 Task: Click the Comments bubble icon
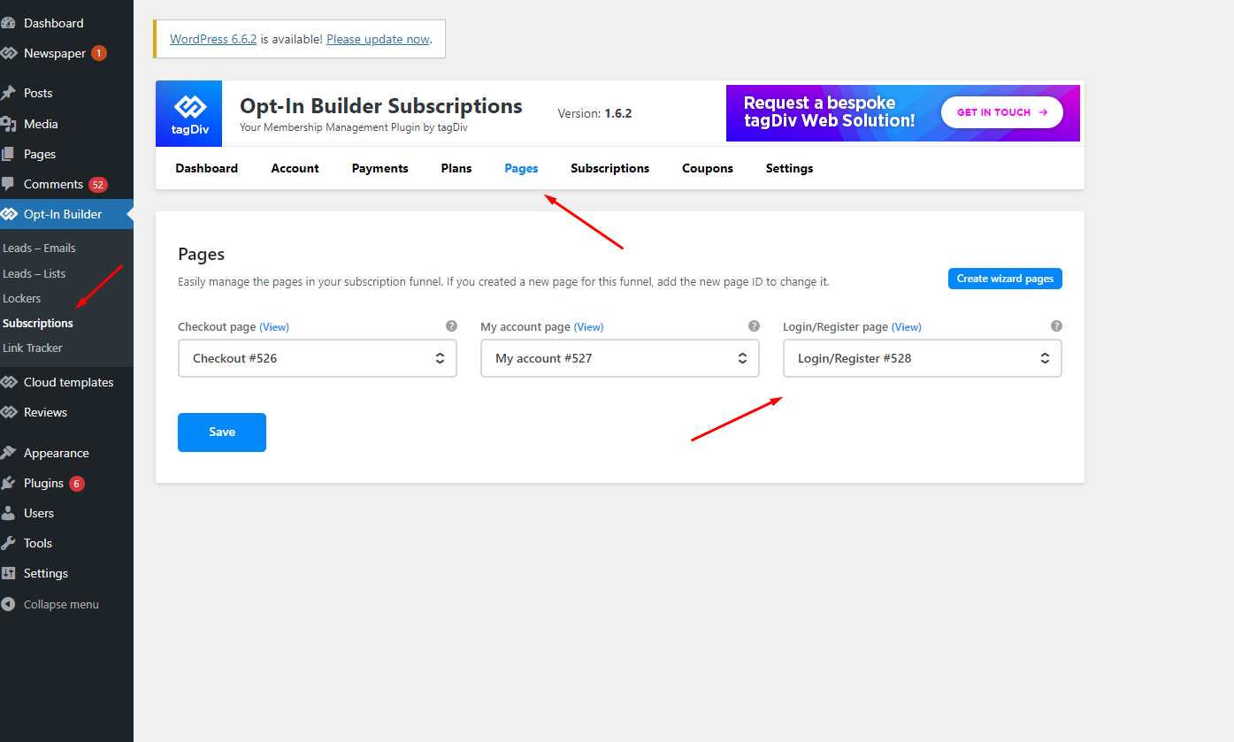pos(8,184)
